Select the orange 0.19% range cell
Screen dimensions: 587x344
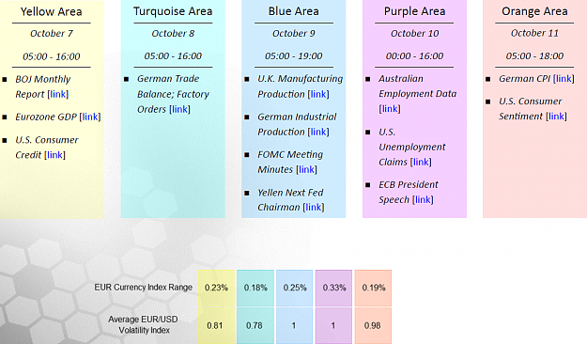[x=373, y=288]
